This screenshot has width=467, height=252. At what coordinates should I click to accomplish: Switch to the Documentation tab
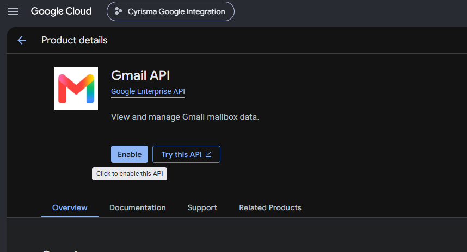point(137,207)
